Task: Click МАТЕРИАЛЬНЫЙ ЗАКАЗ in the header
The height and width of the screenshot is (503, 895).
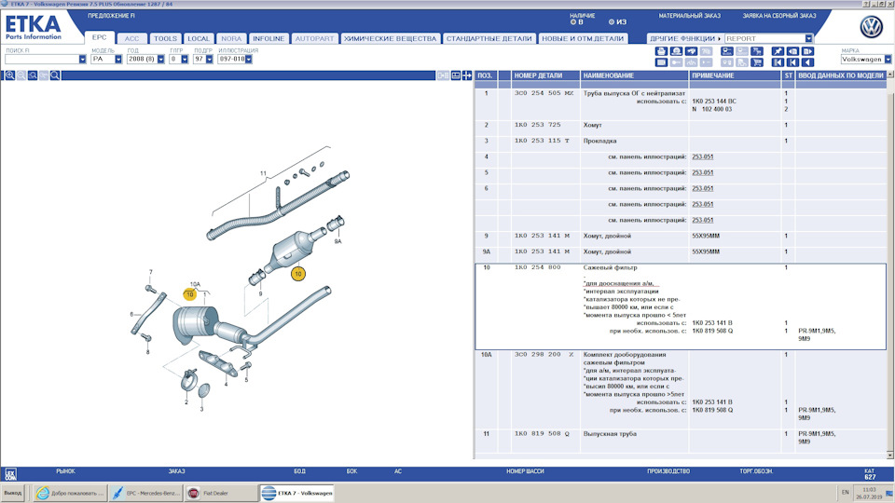Action: click(690, 16)
